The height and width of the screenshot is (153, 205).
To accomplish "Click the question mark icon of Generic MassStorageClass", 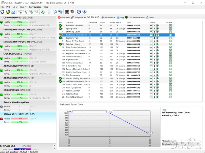I will coord(2,107).
